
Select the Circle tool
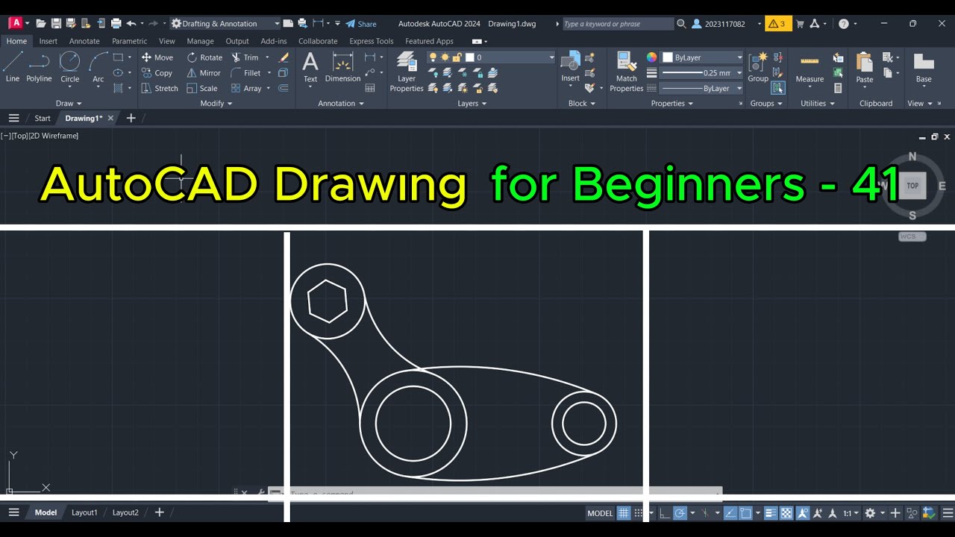69,66
